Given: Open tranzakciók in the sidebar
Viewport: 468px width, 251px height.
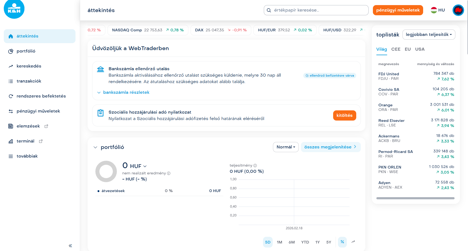Looking at the screenshot, I should pos(29,81).
